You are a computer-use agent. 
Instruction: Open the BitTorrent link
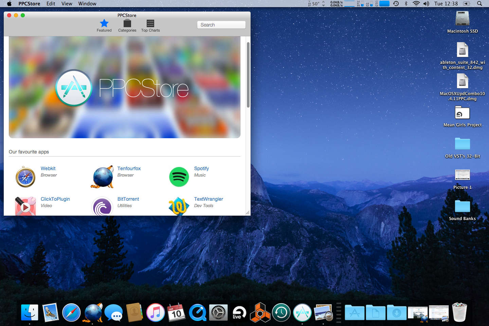click(128, 199)
